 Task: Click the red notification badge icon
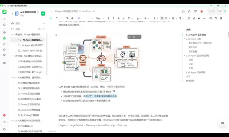[x=5, y=115]
